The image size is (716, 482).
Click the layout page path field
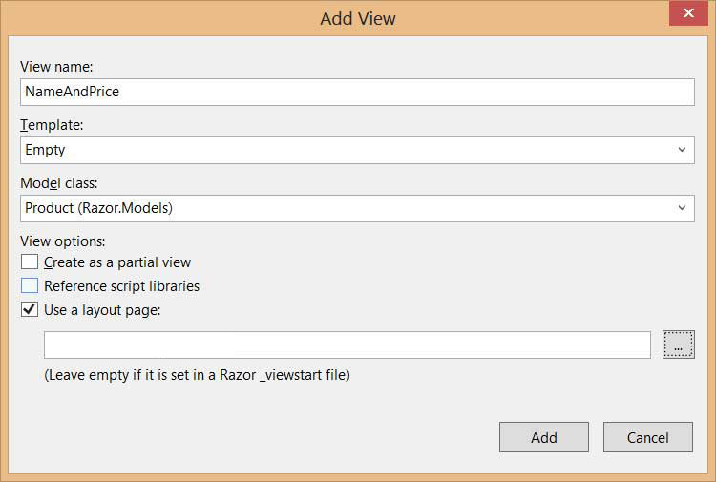tap(347, 346)
